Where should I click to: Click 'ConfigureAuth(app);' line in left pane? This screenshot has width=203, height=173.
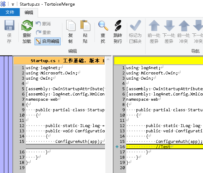pos(79,141)
